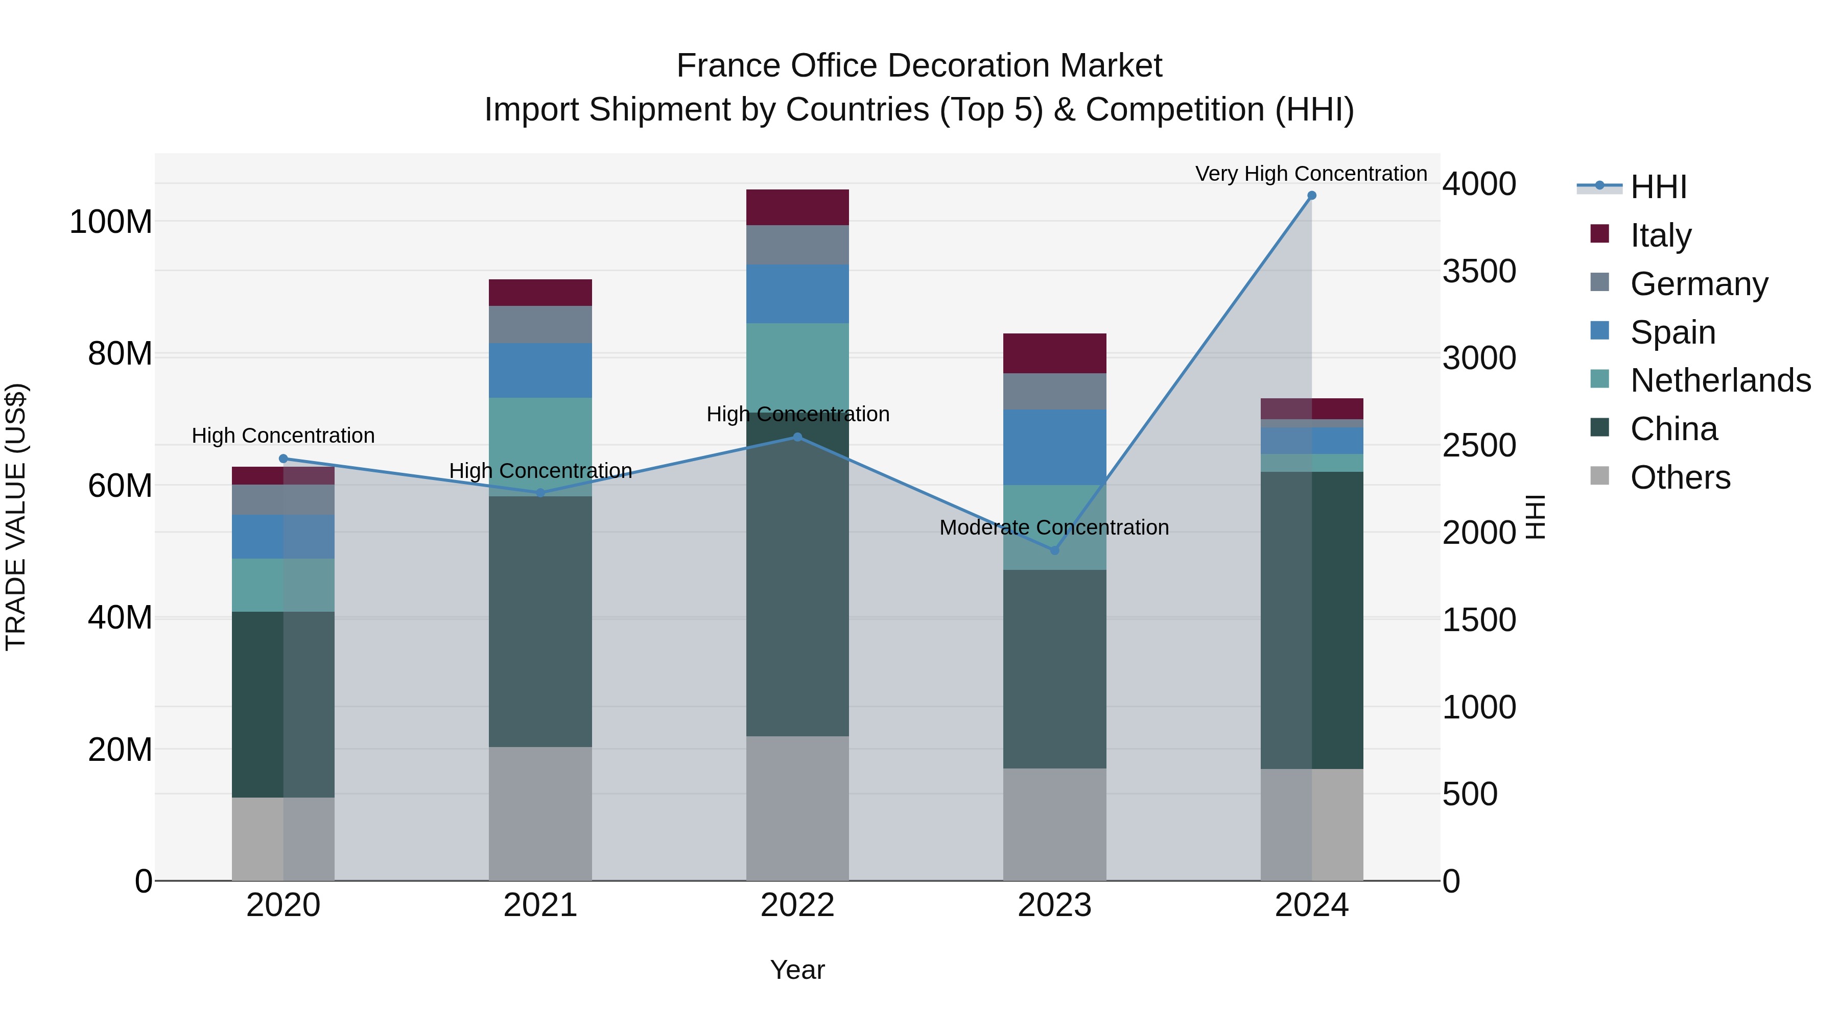This screenshot has height=1034, width=1839.
Task: Click the 2023 China bar segment
Action: pyautogui.click(x=1054, y=669)
